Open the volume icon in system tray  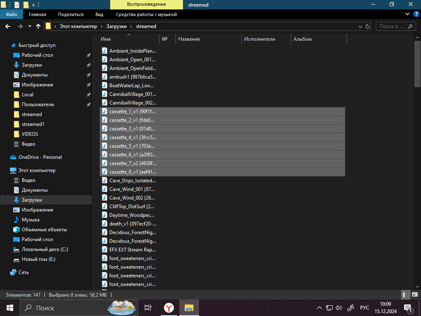339,308
